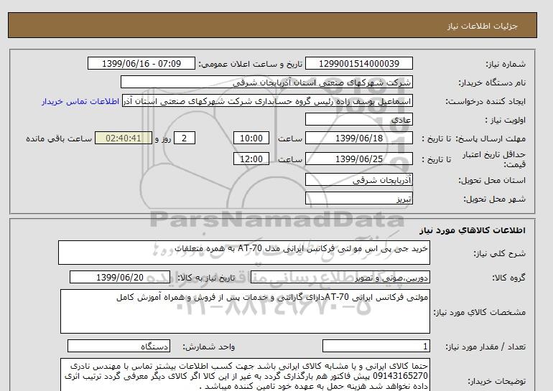Click the priority field showing عادی
The height and width of the screenshot is (391, 553).
click(x=359, y=119)
